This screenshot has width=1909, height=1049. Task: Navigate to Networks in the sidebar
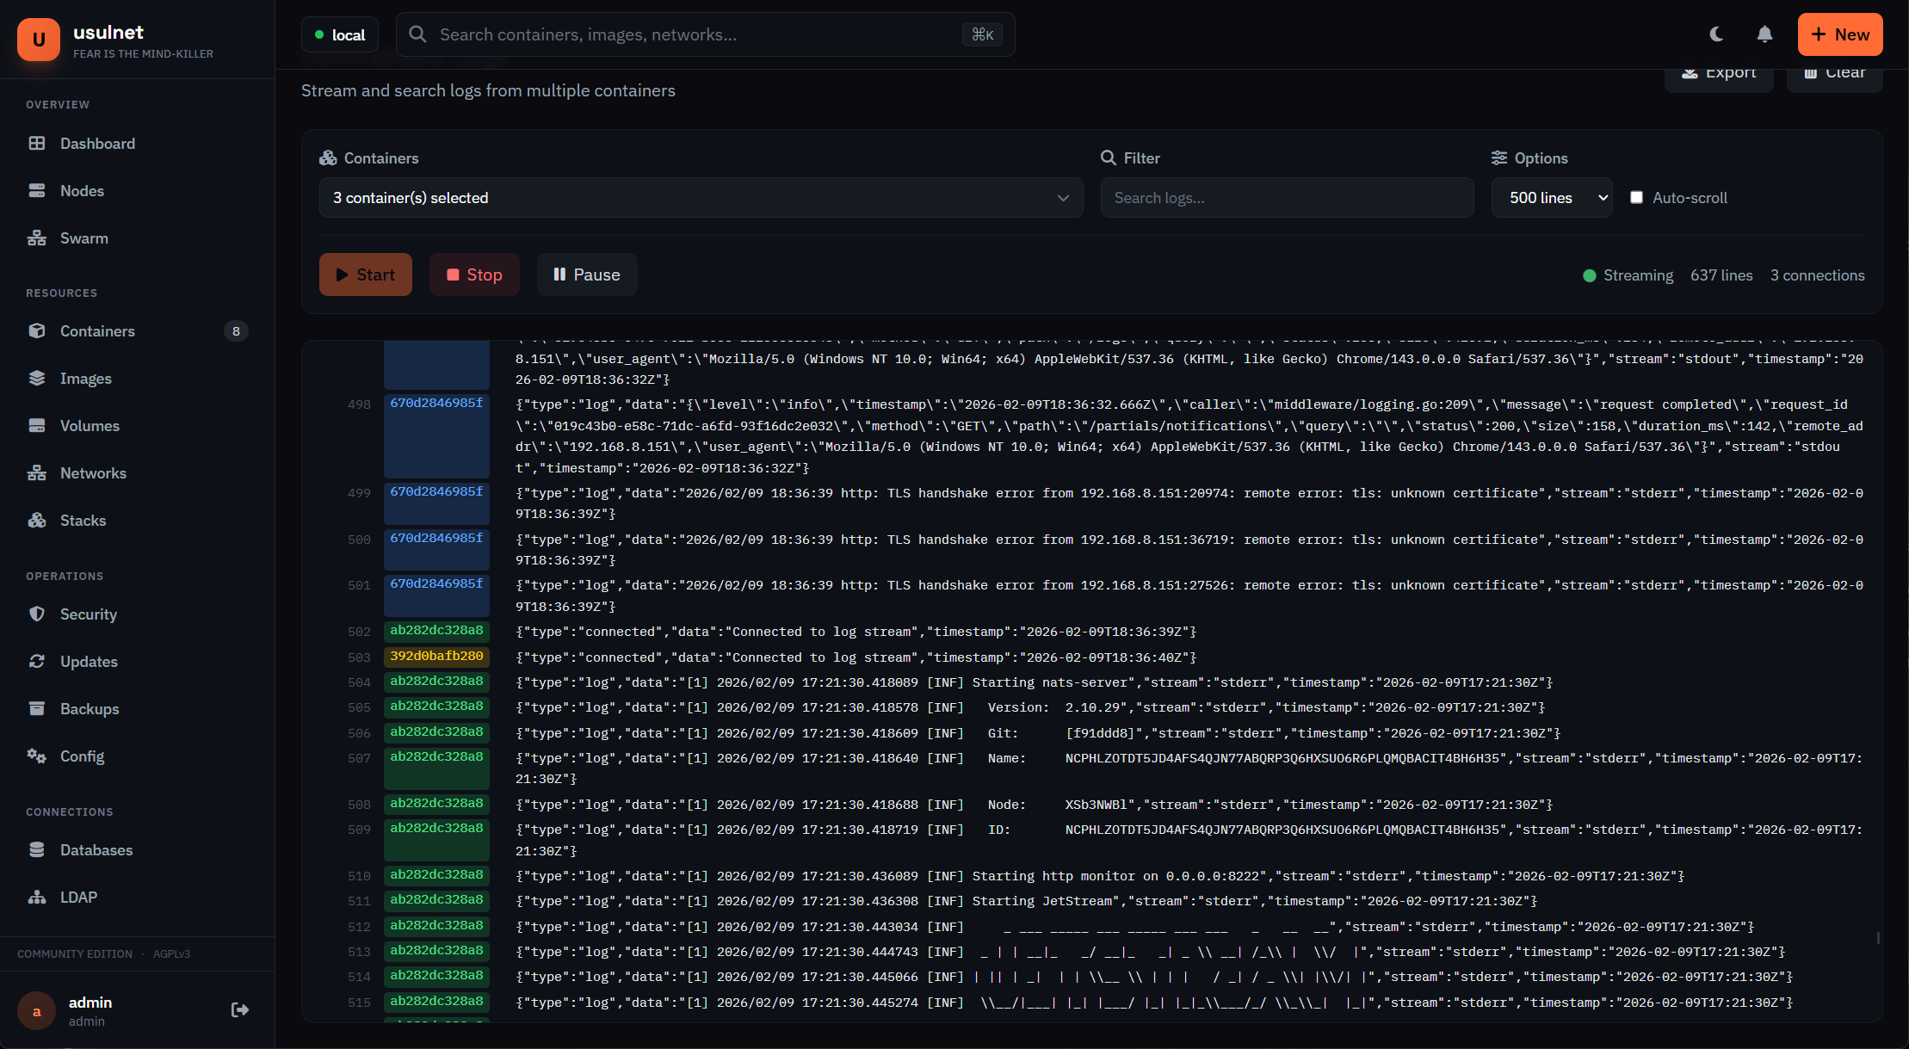click(92, 472)
